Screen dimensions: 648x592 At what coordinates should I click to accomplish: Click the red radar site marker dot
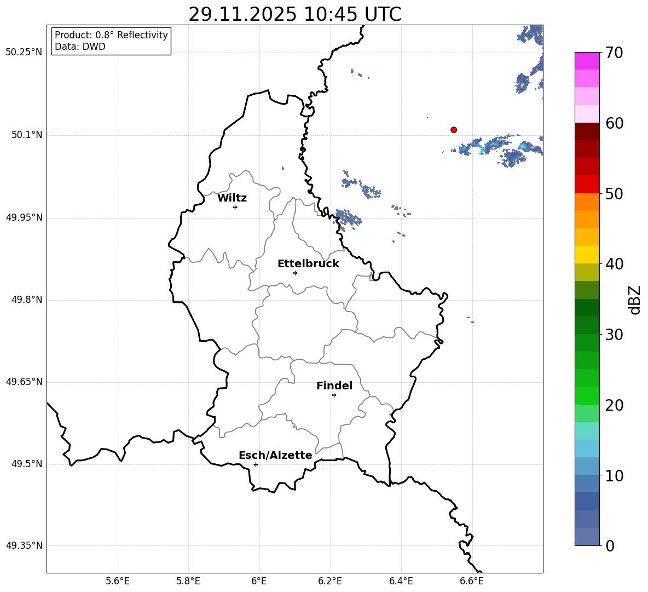[454, 130]
